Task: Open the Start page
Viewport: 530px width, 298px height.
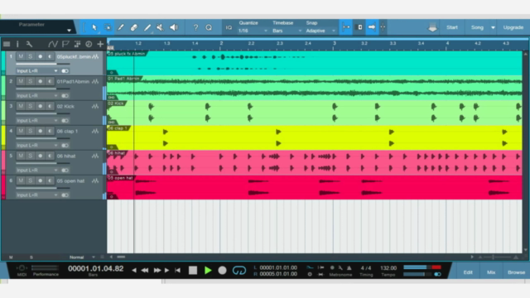Action: tap(452, 27)
